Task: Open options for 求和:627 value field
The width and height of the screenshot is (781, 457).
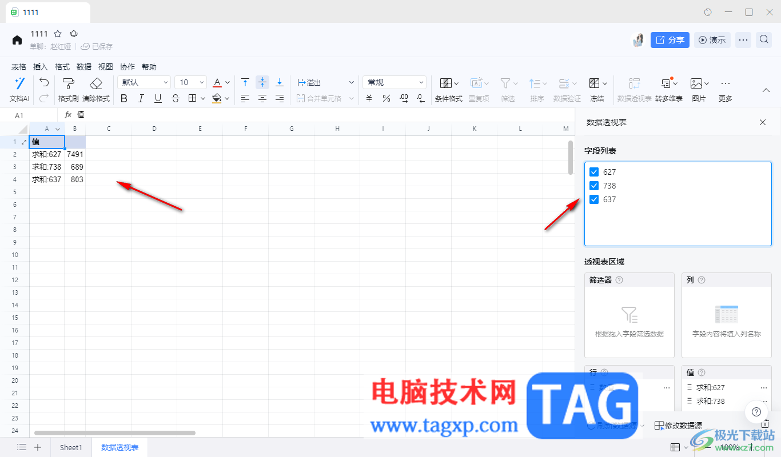Action: point(764,387)
